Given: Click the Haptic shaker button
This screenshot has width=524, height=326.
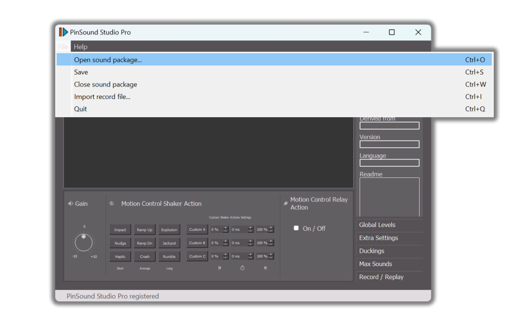Looking at the screenshot, I should click(120, 256).
